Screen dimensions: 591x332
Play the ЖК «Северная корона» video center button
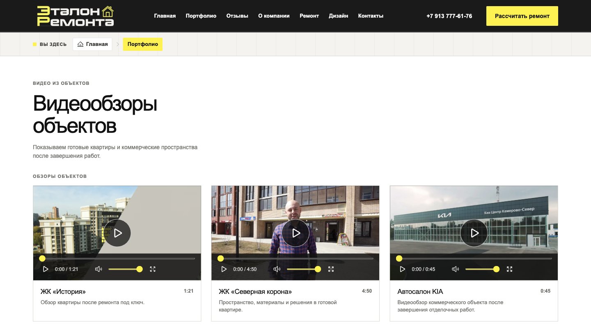[x=295, y=233]
